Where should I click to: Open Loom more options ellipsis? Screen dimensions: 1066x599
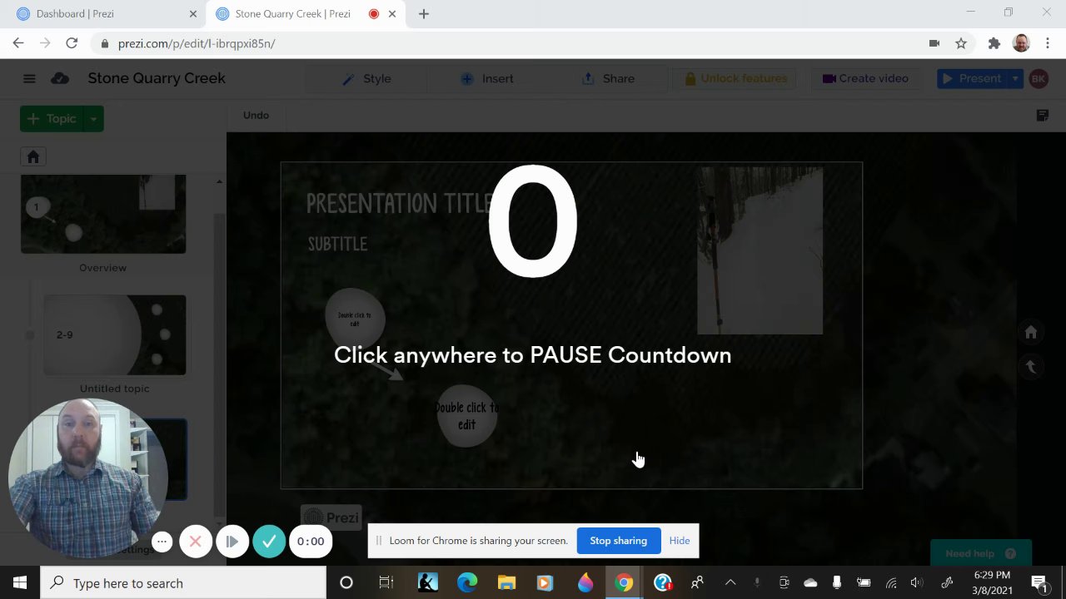tap(162, 542)
